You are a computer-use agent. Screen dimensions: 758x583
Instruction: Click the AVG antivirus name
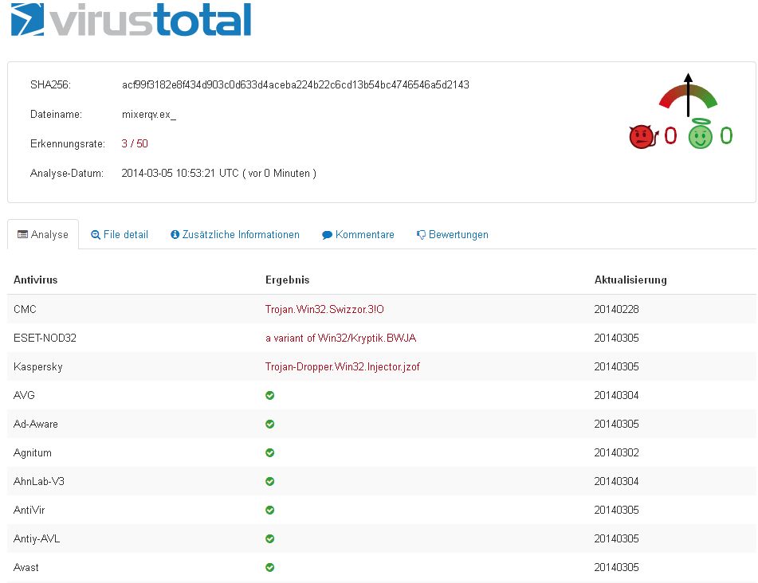pos(24,395)
